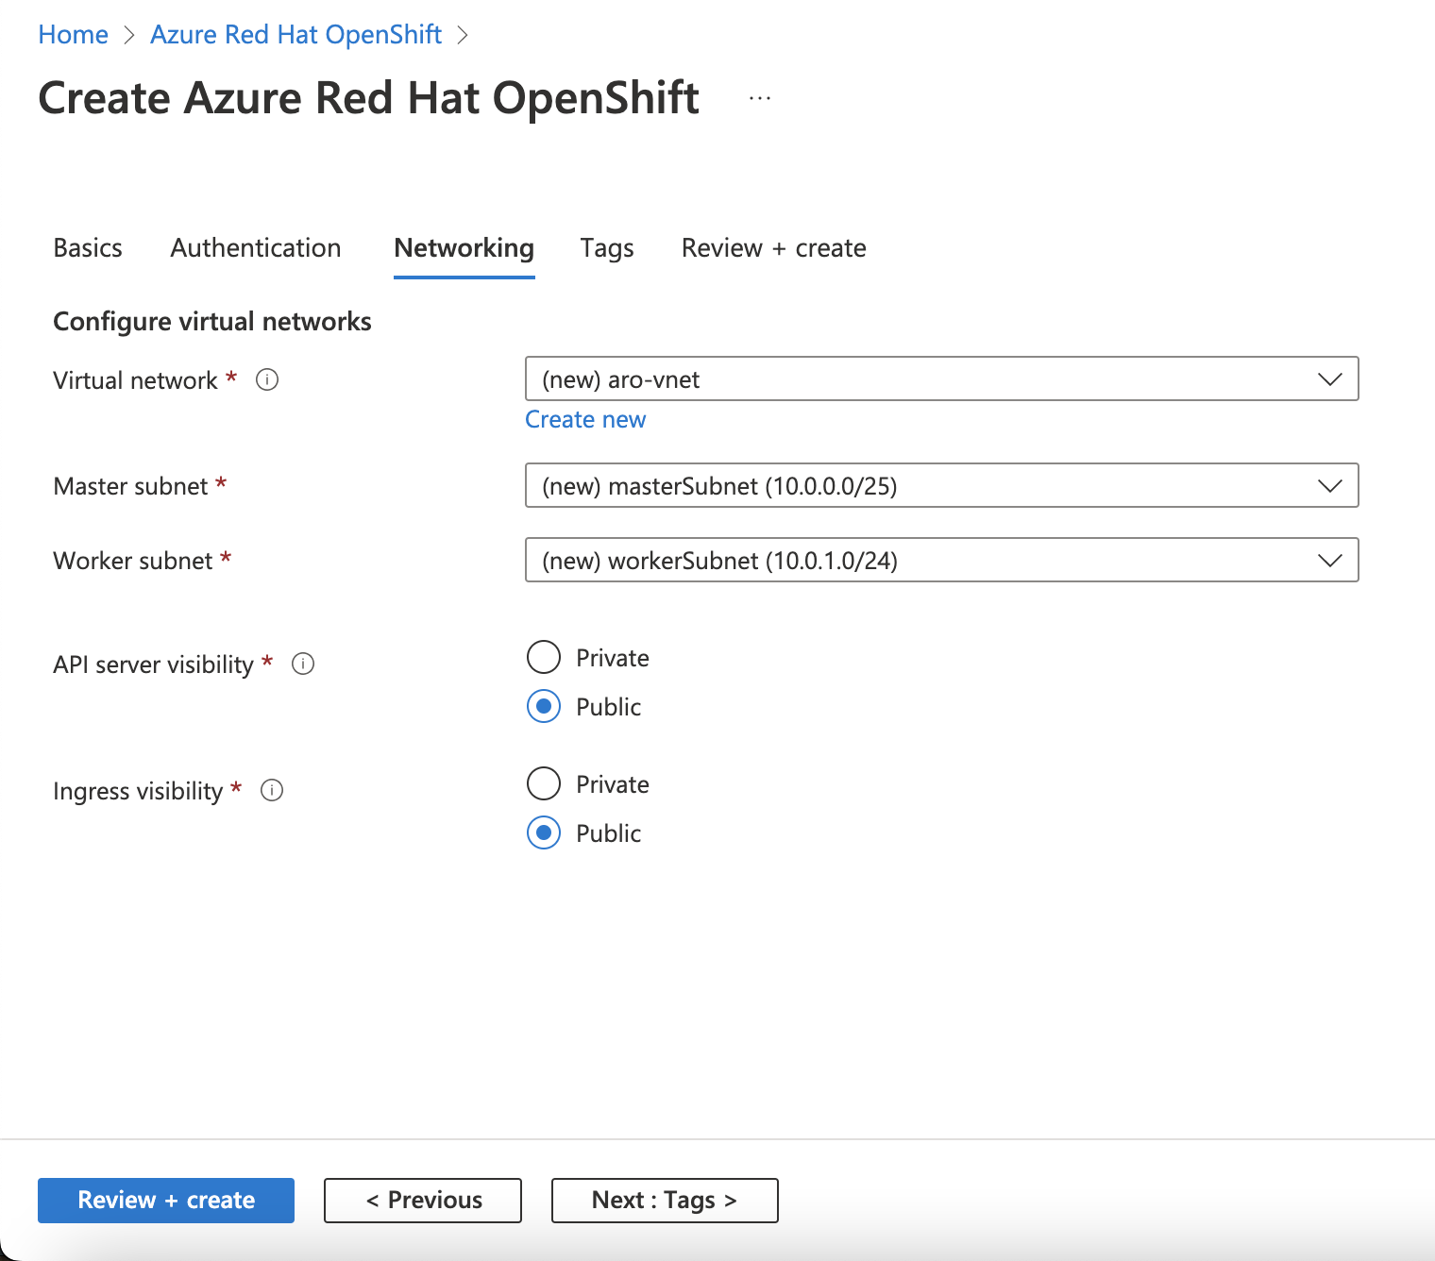The image size is (1435, 1261).
Task: Switch to the Basics tab
Action: (87, 248)
